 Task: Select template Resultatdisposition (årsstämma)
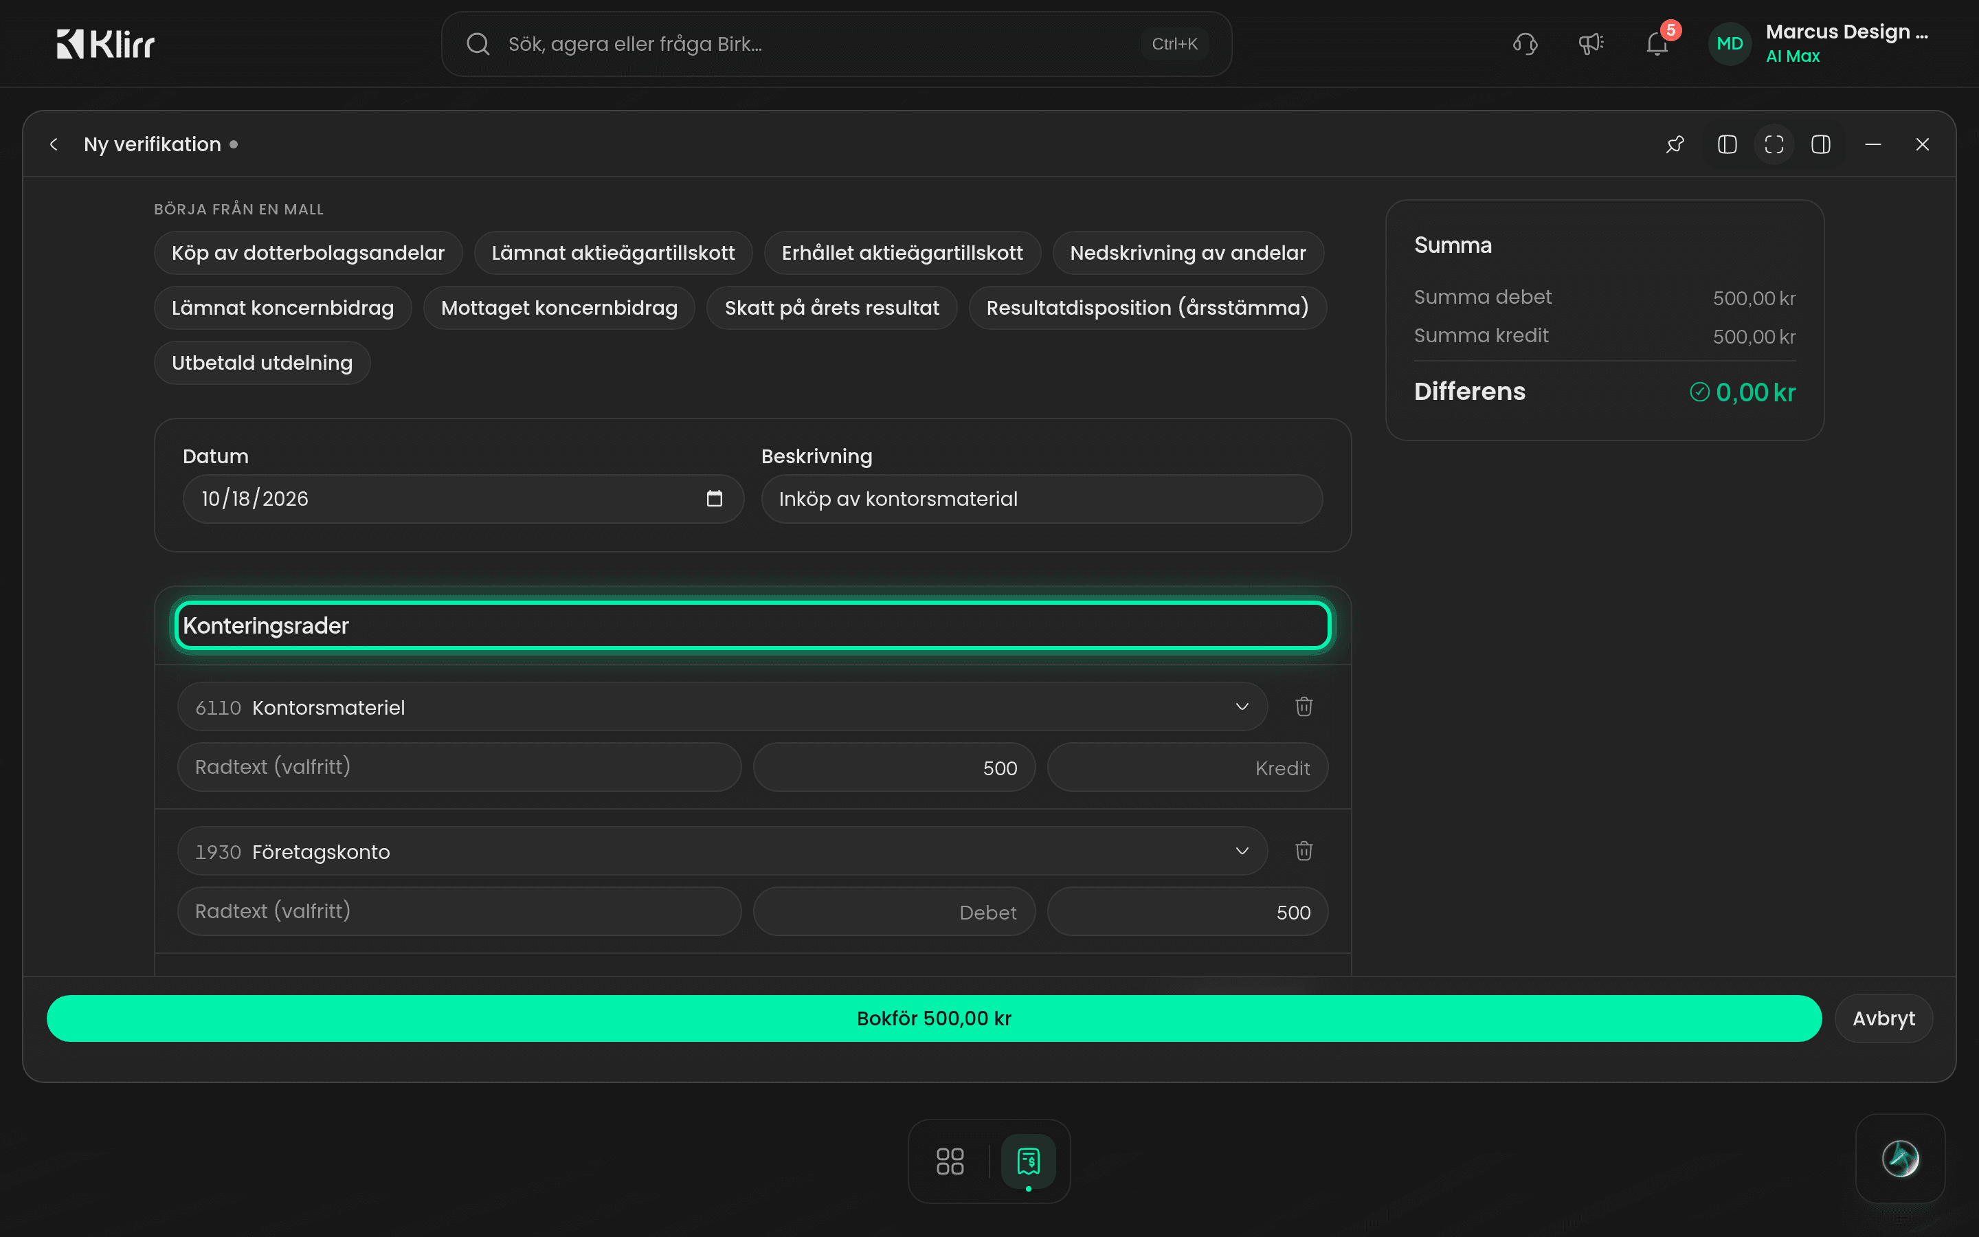[1148, 309]
